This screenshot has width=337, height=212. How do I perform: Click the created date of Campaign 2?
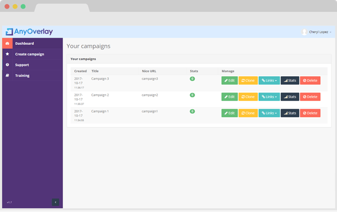click(x=79, y=99)
